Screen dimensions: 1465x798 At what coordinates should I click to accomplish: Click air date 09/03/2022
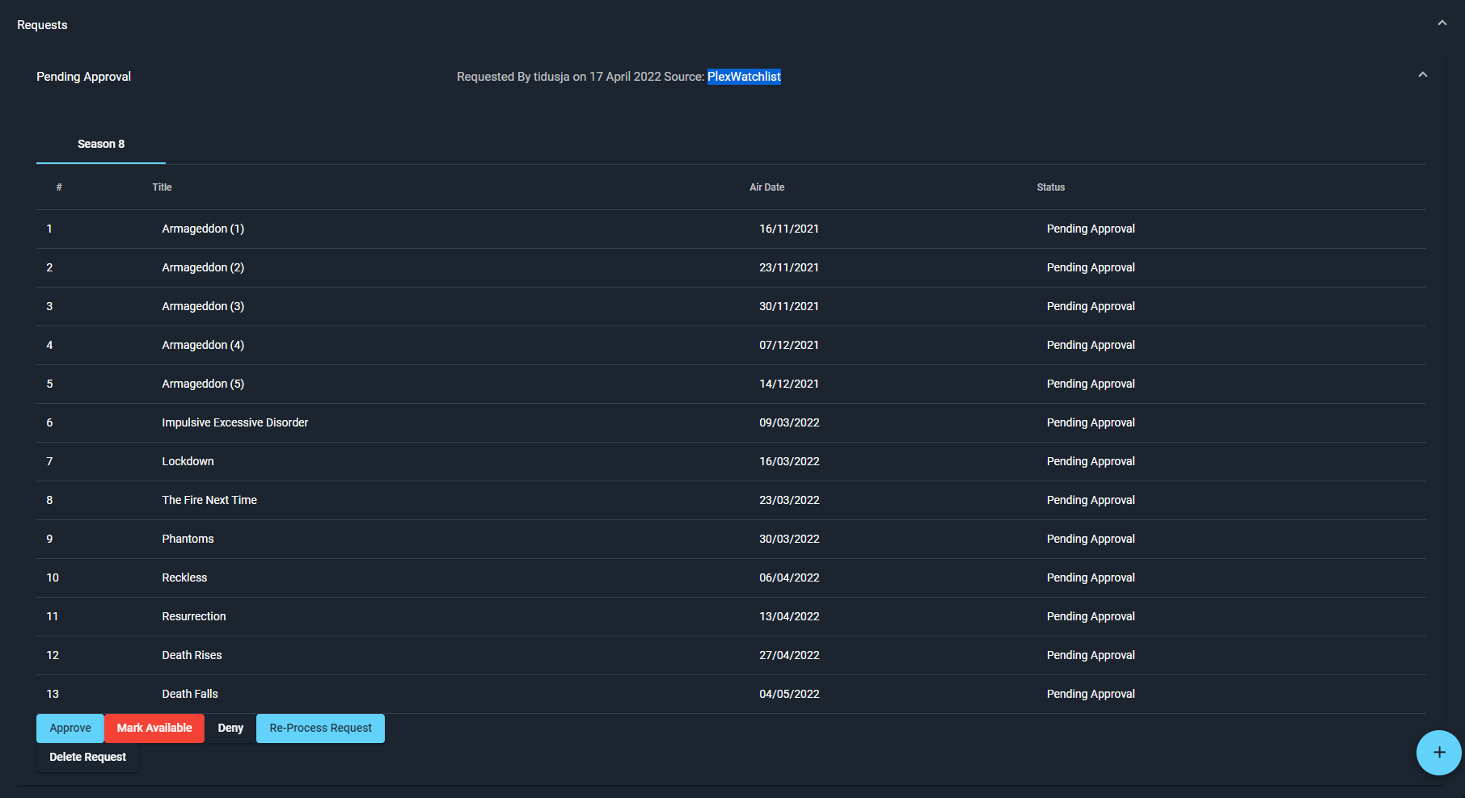(789, 422)
